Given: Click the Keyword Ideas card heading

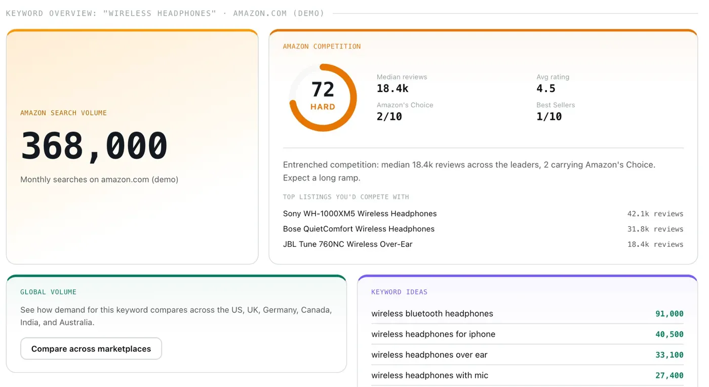Looking at the screenshot, I should 399,292.
